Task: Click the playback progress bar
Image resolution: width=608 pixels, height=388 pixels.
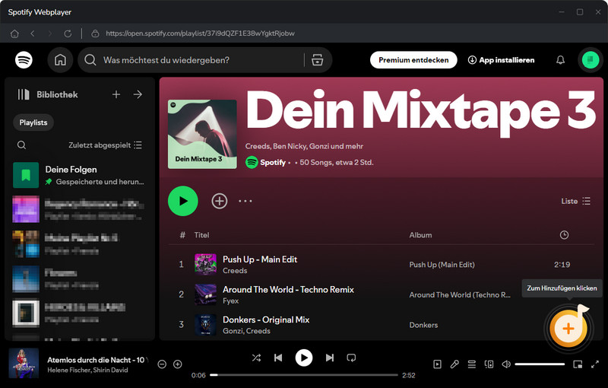Action: (x=304, y=375)
